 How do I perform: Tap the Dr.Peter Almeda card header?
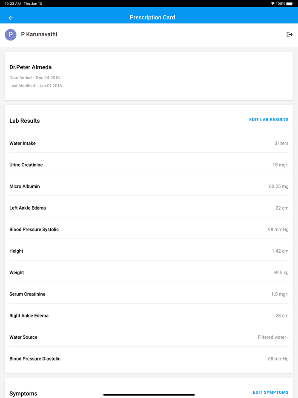[x=31, y=67]
